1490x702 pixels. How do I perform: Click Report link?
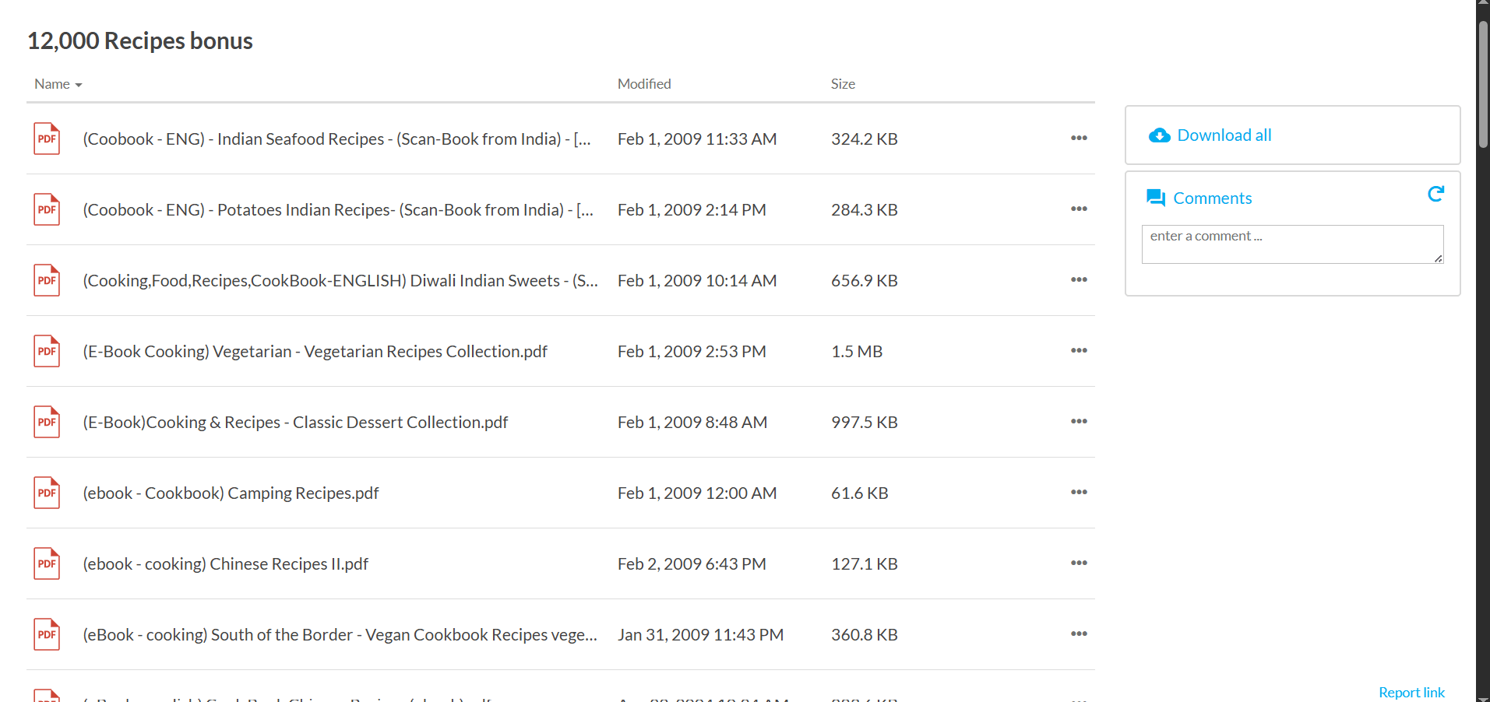pyautogui.click(x=1411, y=693)
